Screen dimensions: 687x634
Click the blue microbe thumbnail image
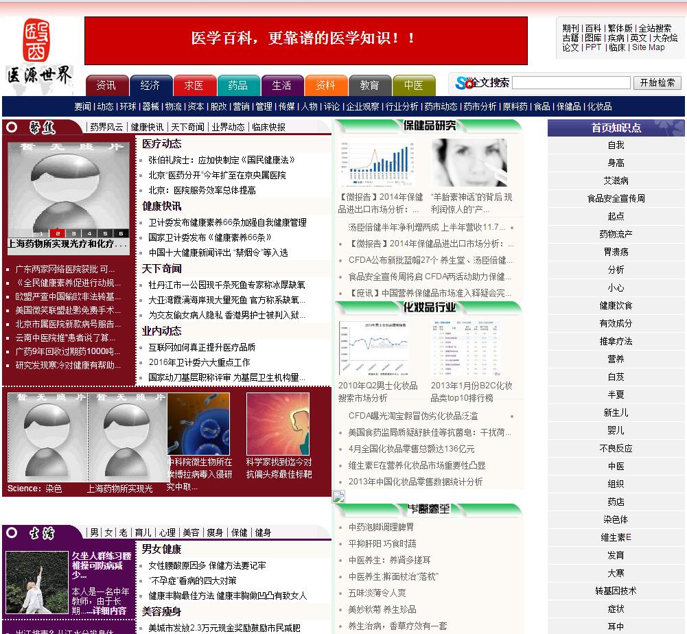pos(198,423)
